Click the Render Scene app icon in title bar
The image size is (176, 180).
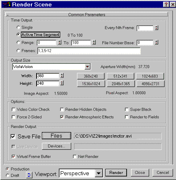(x=7, y=4)
